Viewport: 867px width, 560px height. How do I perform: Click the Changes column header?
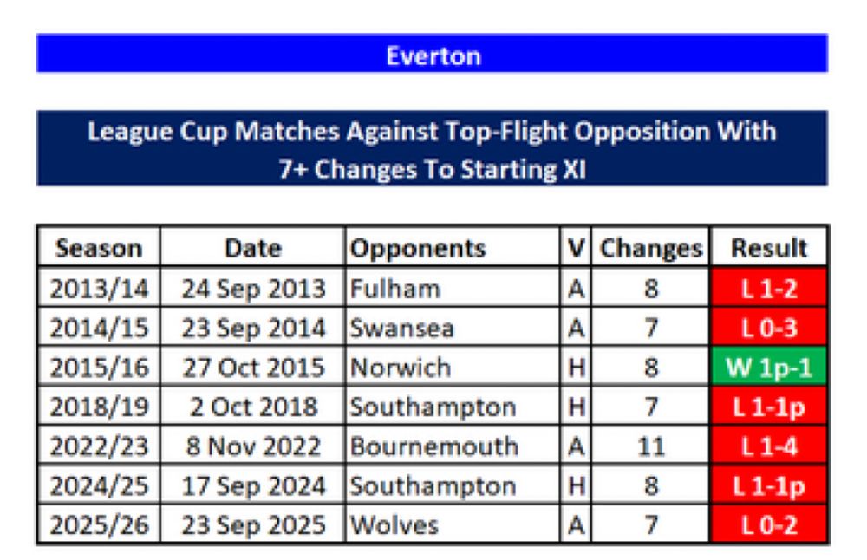point(650,249)
